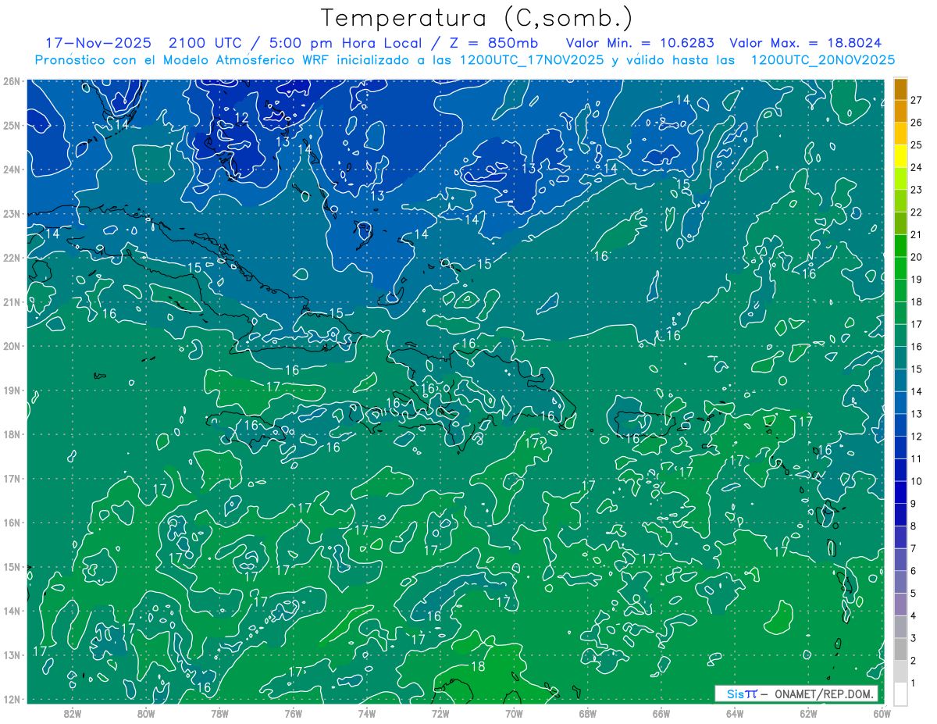Click the "70W" longitude axis label
The width and height of the screenshot is (937, 724).
[514, 713]
